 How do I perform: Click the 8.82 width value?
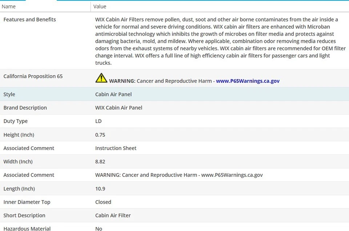(x=100, y=162)
